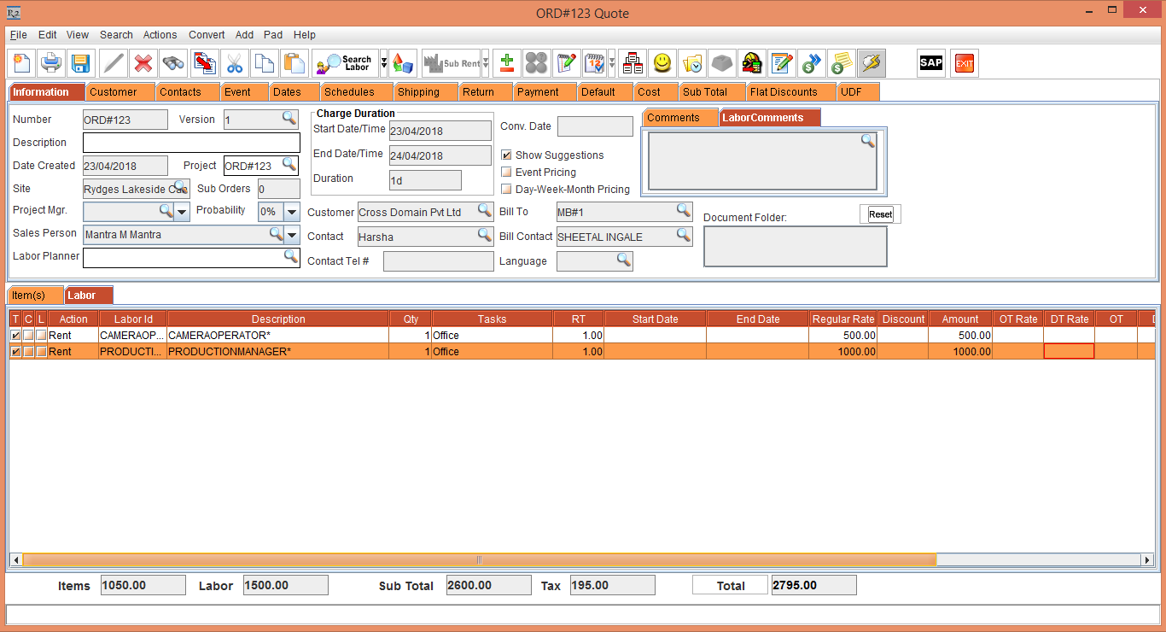Click the printer icon in the toolbar
Screen dimensions: 1166x632
click(51, 63)
